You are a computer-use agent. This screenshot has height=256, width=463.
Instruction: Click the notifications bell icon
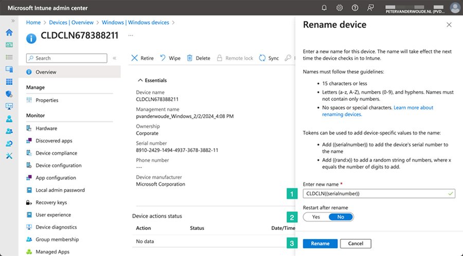tap(324, 8)
